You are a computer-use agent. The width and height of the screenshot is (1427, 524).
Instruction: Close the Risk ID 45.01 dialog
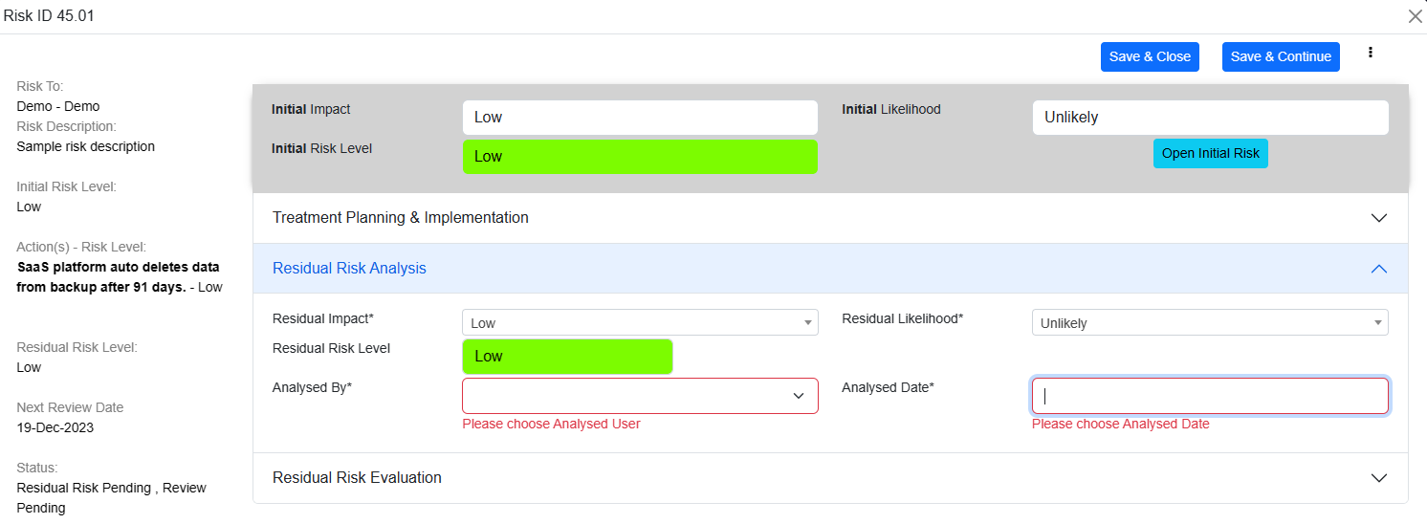[x=1415, y=16]
